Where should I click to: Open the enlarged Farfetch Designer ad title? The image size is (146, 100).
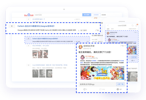click(x=36, y=26)
